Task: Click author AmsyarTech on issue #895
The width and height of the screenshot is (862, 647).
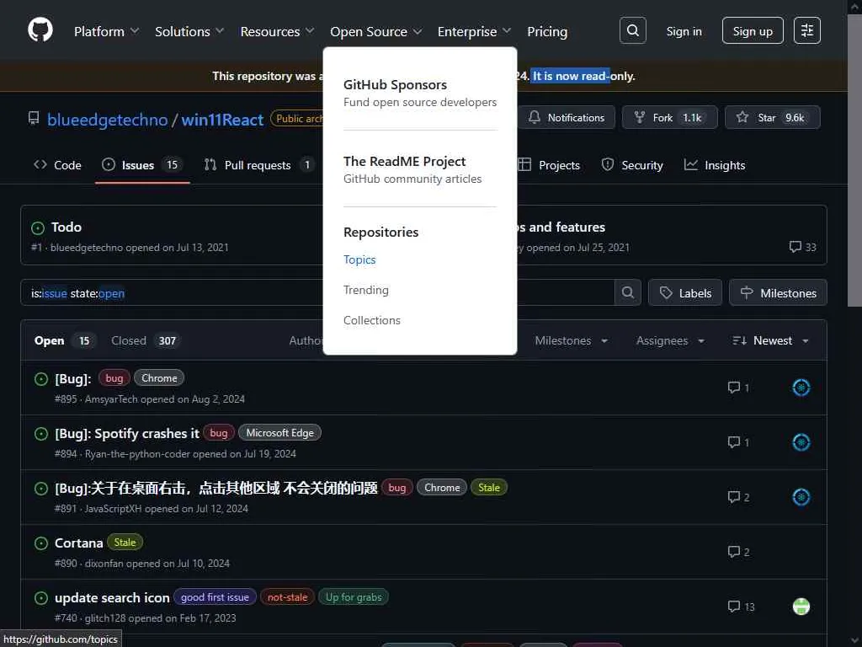Action: tap(111, 398)
